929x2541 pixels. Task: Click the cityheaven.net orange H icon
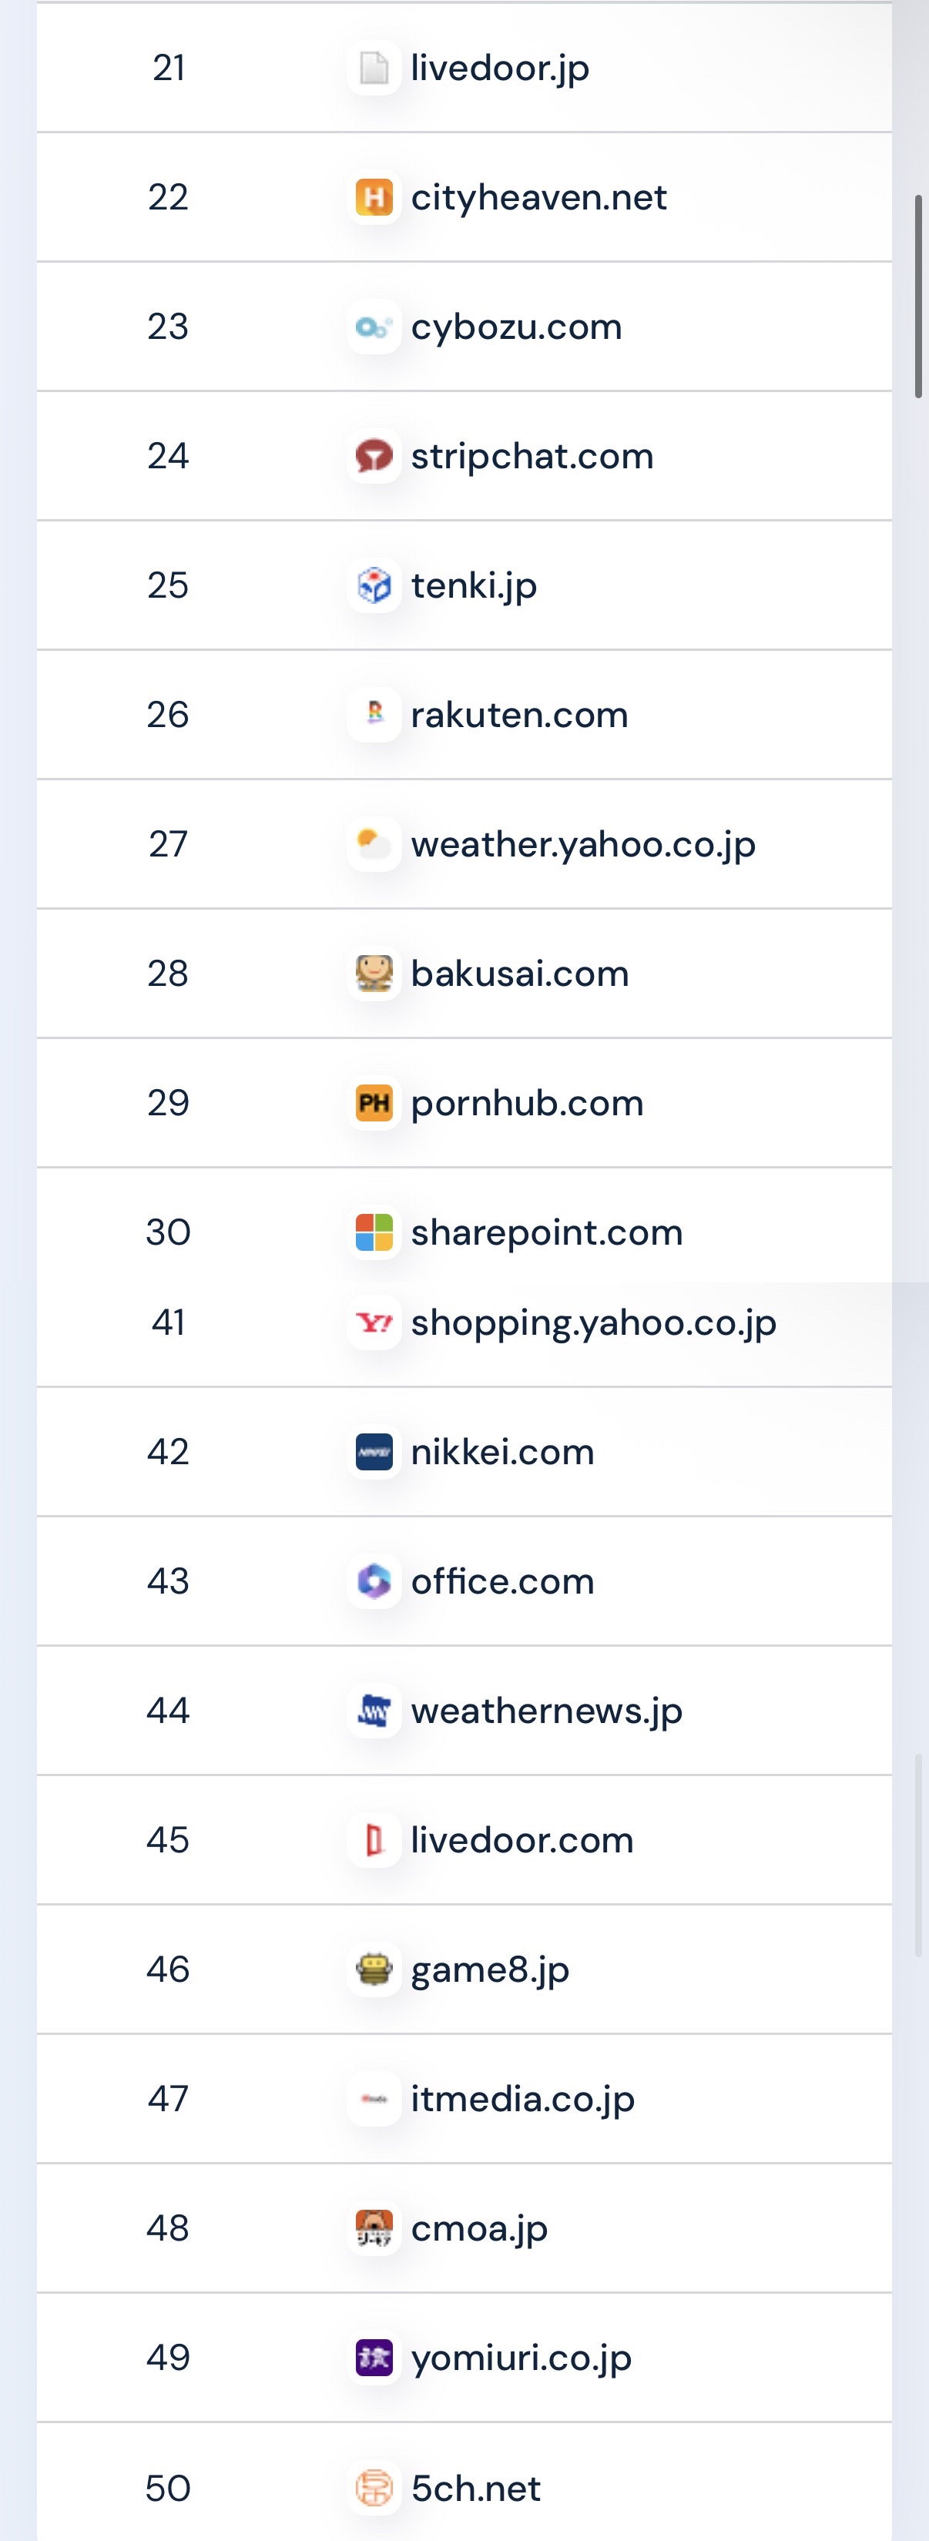click(374, 197)
